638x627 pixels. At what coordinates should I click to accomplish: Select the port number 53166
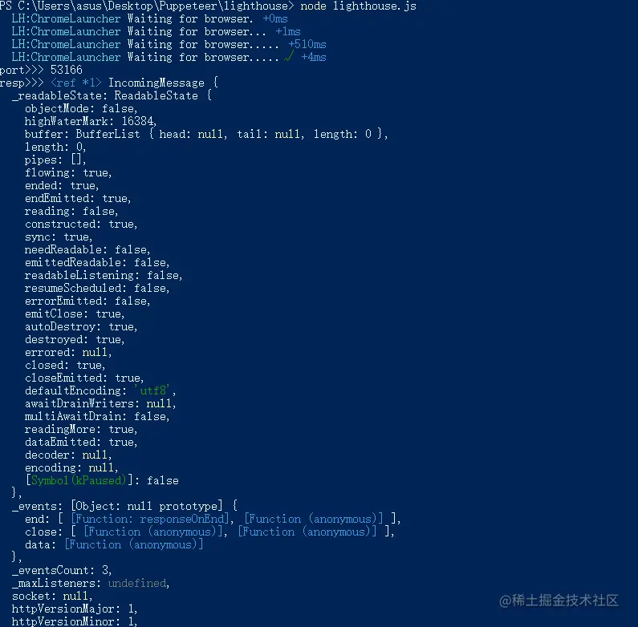pyautogui.click(x=66, y=70)
